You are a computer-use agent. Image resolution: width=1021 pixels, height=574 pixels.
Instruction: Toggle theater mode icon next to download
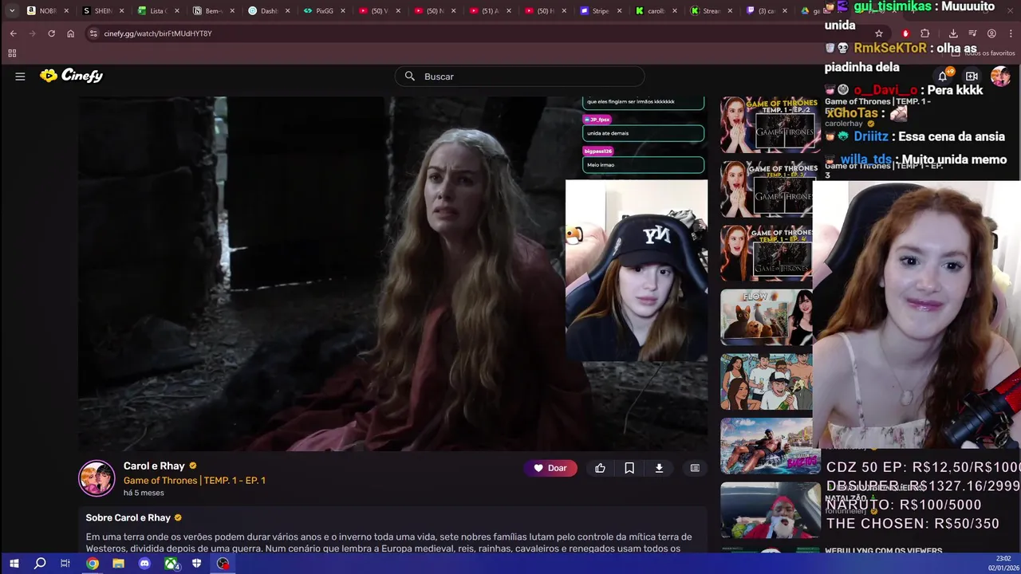click(695, 468)
